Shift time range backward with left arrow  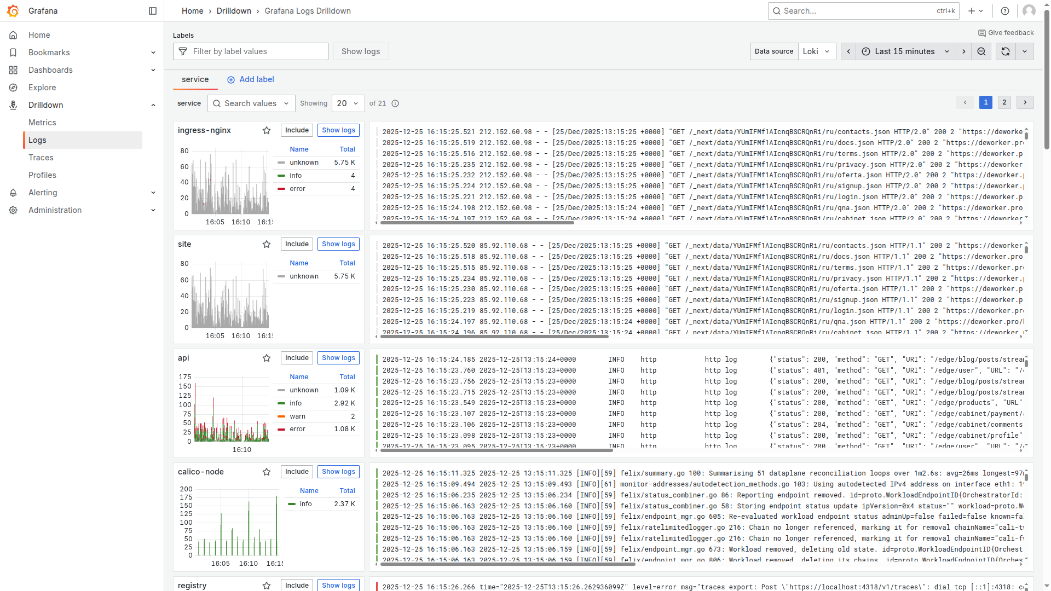848,51
